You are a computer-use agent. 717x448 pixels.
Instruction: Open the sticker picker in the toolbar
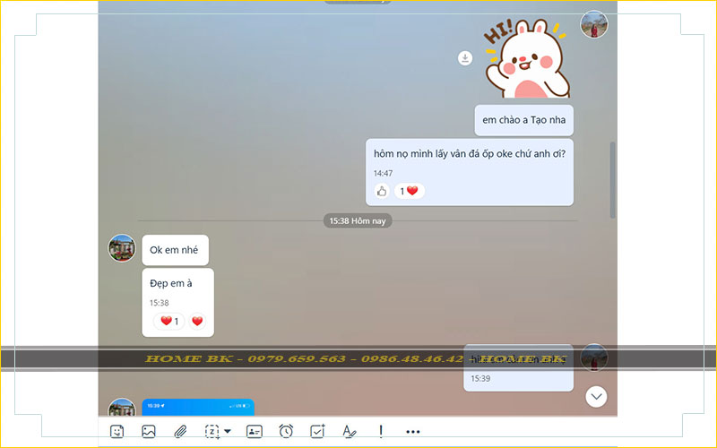(117, 431)
